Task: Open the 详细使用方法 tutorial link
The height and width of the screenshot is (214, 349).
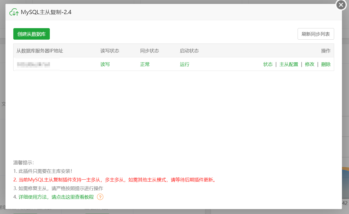Action: point(56,197)
